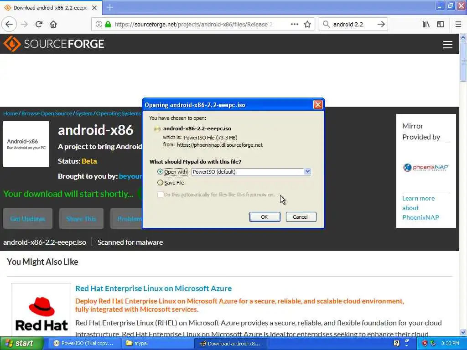Click Download android-x8 taskbar button
Screen dimensions: 467x350
(230, 343)
